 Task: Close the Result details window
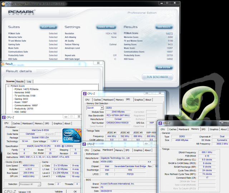click(98, 63)
